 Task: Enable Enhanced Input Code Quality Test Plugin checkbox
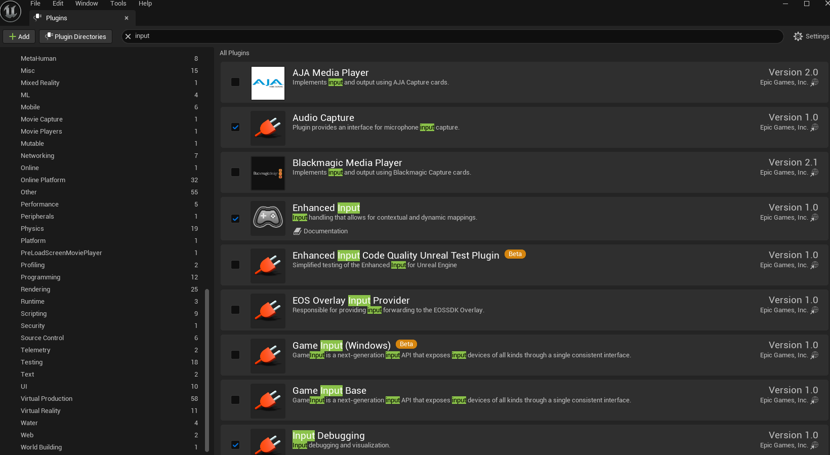tap(235, 265)
